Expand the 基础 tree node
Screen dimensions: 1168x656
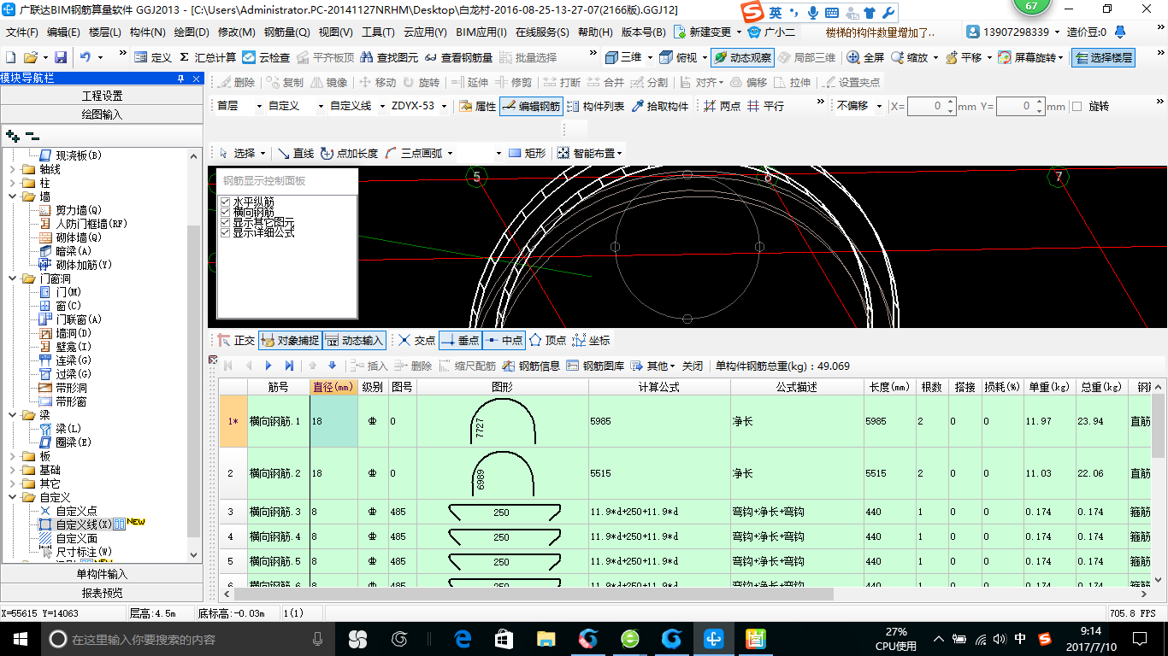[x=12, y=470]
